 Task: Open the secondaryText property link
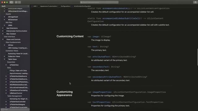(101, 67)
